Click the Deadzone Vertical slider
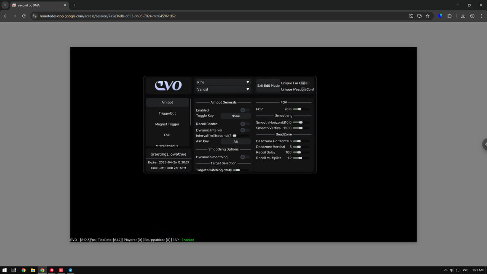 point(301,147)
